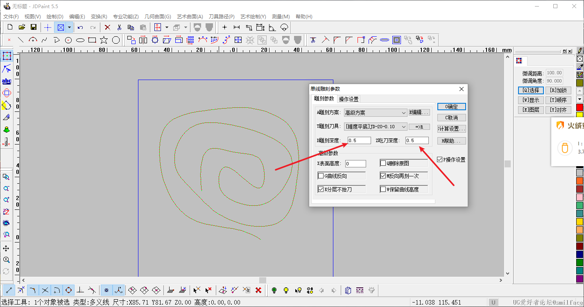The height and width of the screenshot is (307, 584).
Task: Select the arc drawing tool
Action: pyautogui.click(x=33, y=40)
